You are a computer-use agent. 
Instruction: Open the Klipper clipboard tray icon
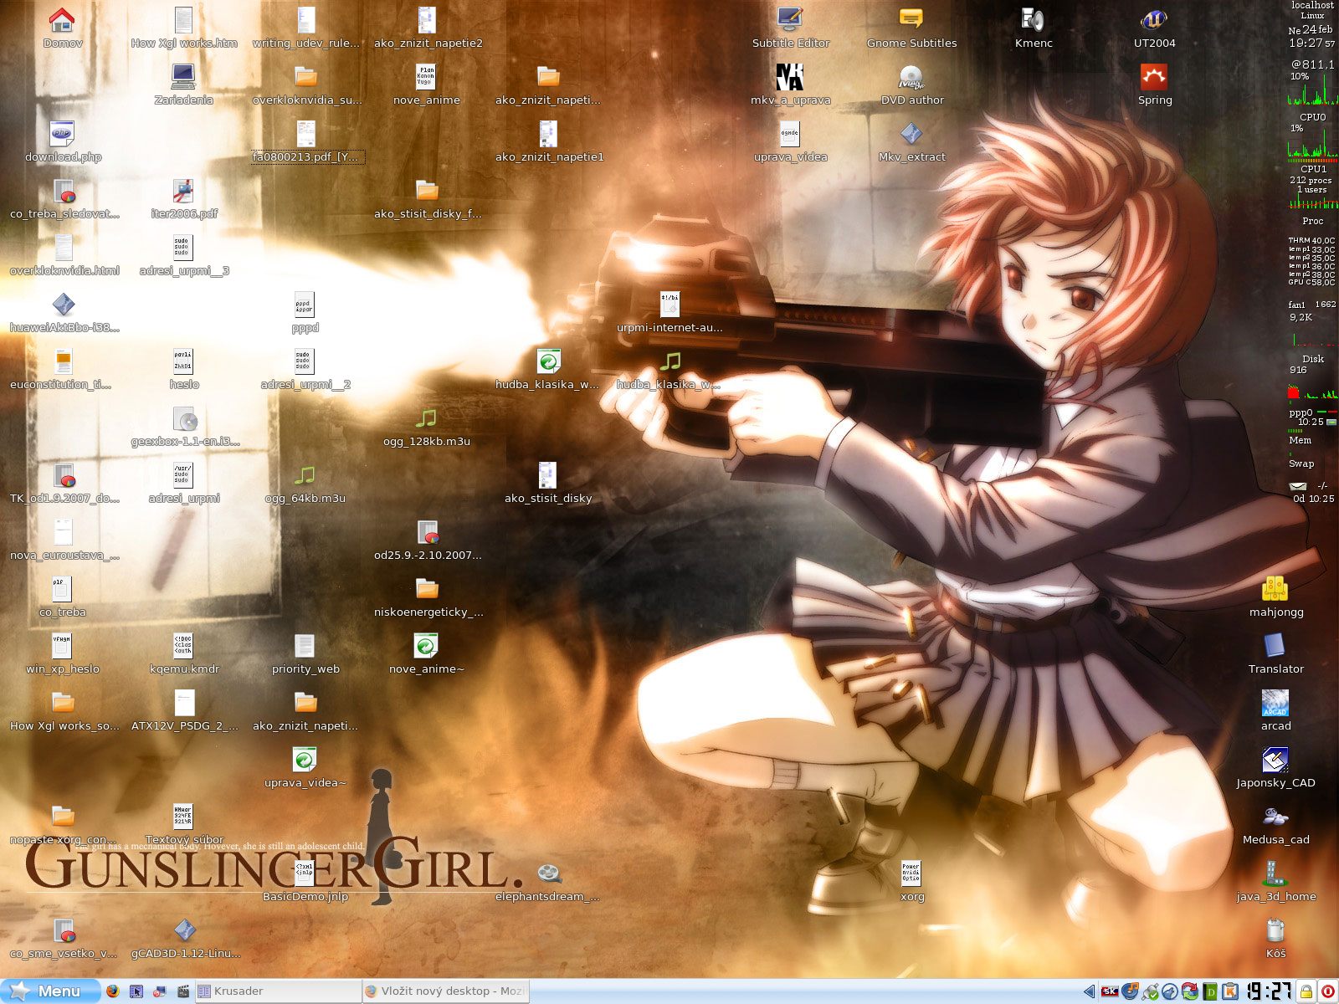[1229, 992]
